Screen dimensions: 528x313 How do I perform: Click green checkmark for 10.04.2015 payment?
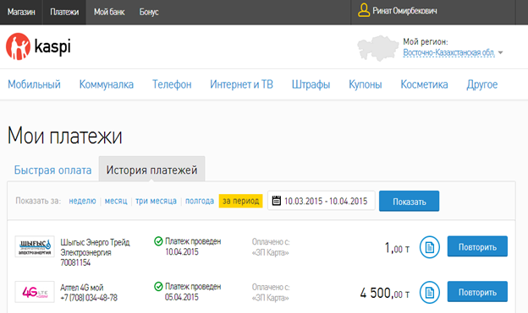158,241
